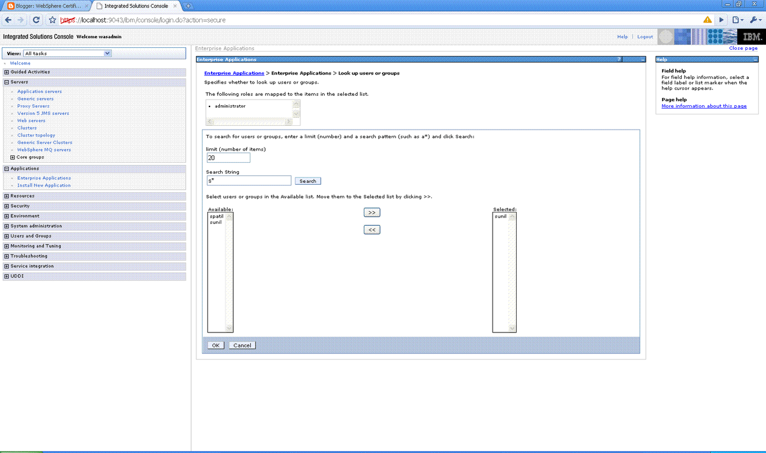Collapse the Applications section
The image size is (766, 453).
[7, 169]
